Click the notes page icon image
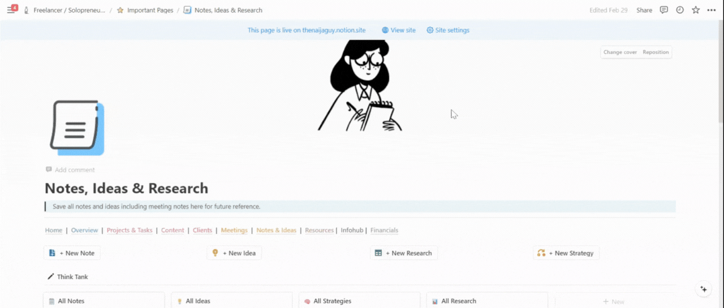This screenshot has height=308, width=724. [x=77, y=128]
